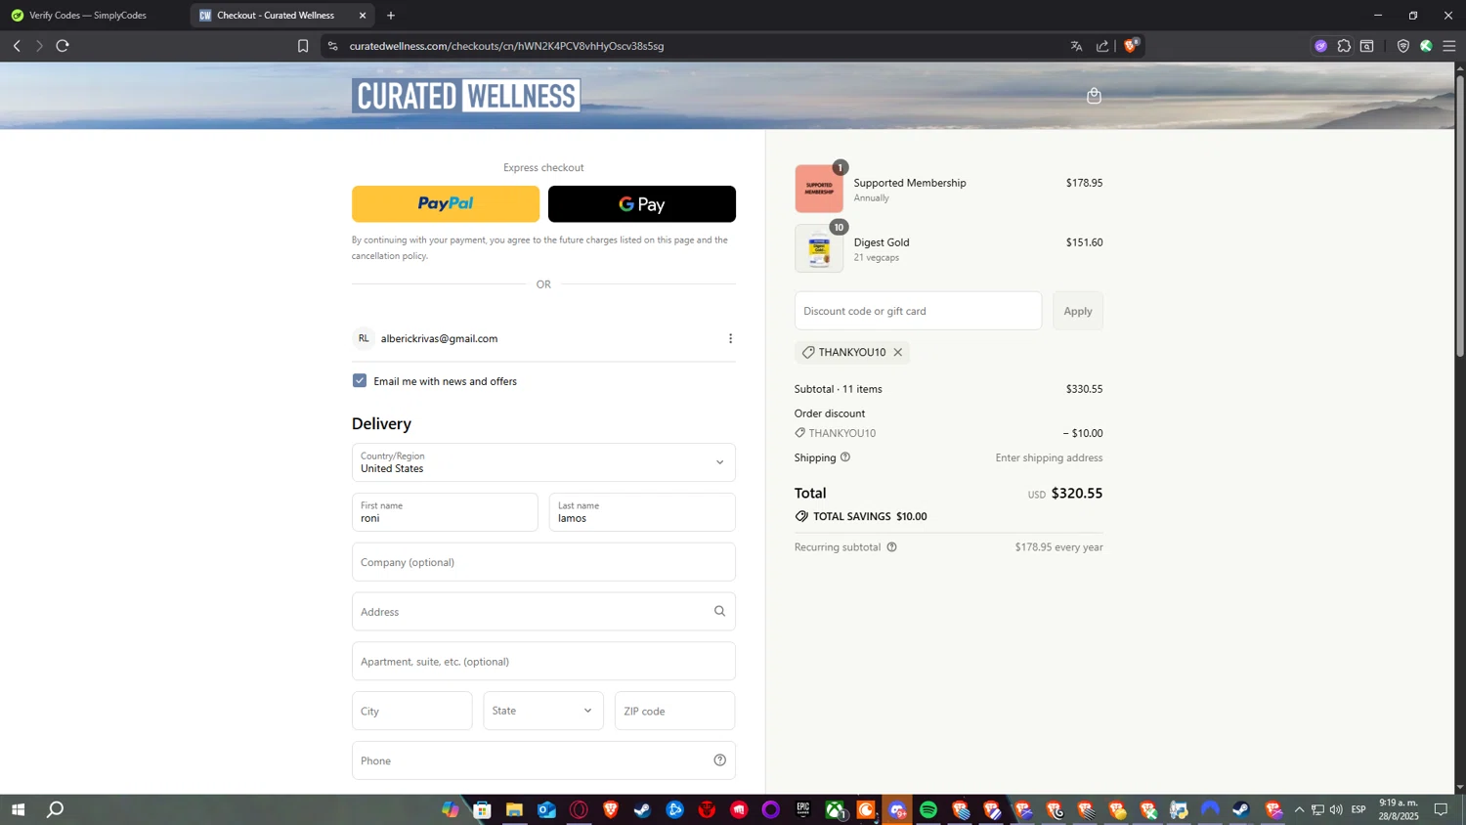Click the page vertical scrollbar
The width and height of the screenshot is (1466, 825).
click(x=1460, y=215)
